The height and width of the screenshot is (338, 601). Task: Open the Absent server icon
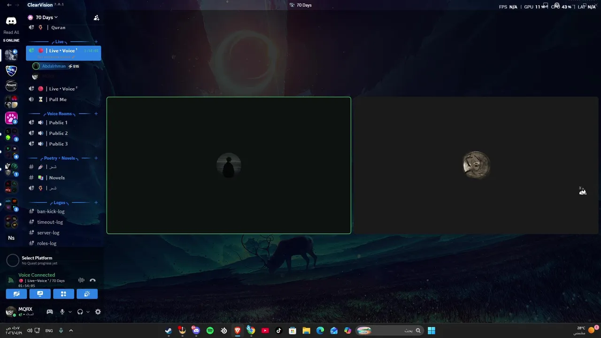(11, 86)
